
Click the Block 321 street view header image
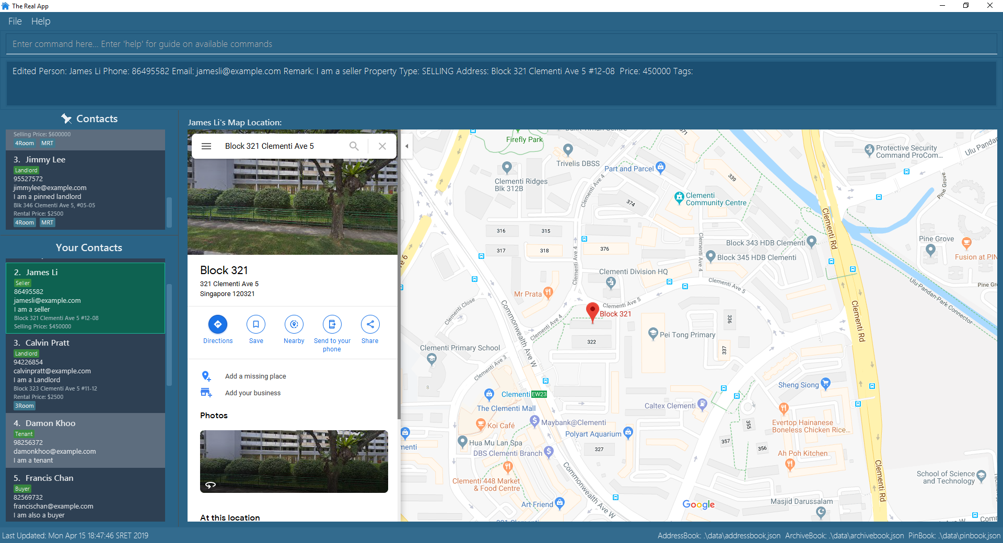point(293,207)
